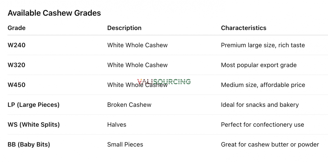
Task: Select "Ideal for snacks and bakery" text
Action: point(260,105)
